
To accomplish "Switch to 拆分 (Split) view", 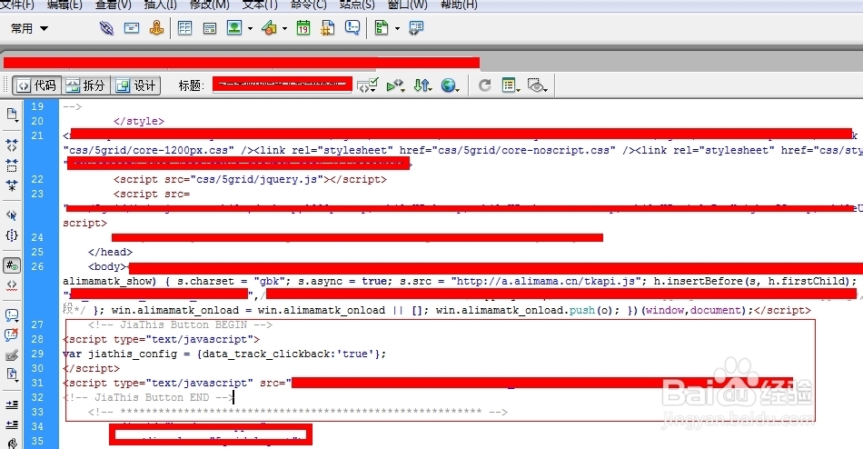I will pos(86,85).
